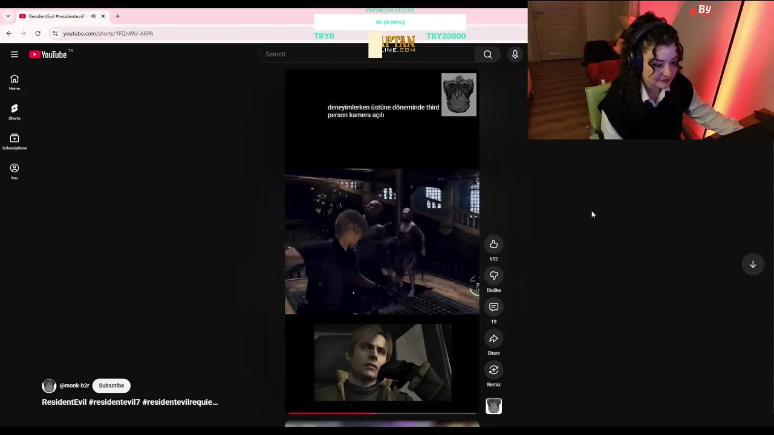Go to YouTube logo home
This screenshot has width=774, height=435.
48,54
